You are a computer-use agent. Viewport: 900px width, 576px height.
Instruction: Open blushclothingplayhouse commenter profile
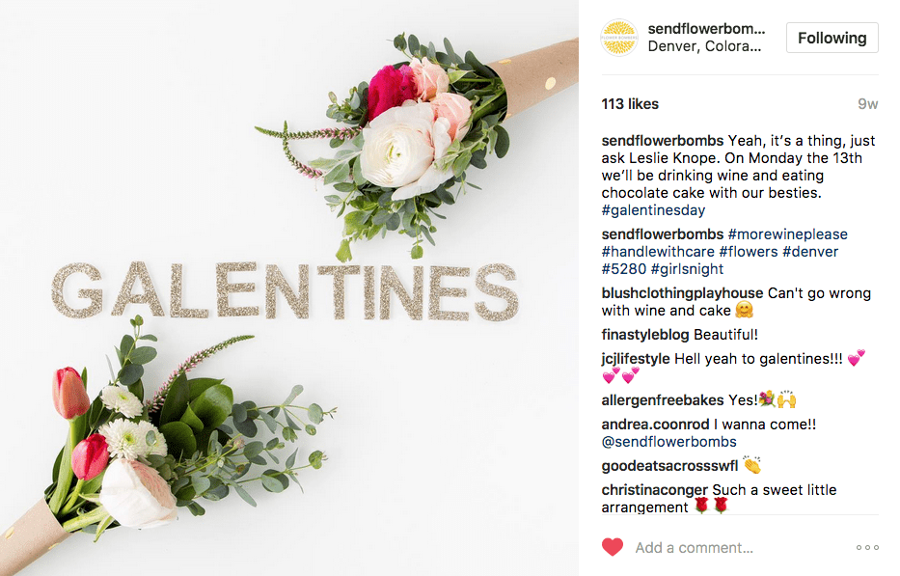tap(681, 293)
